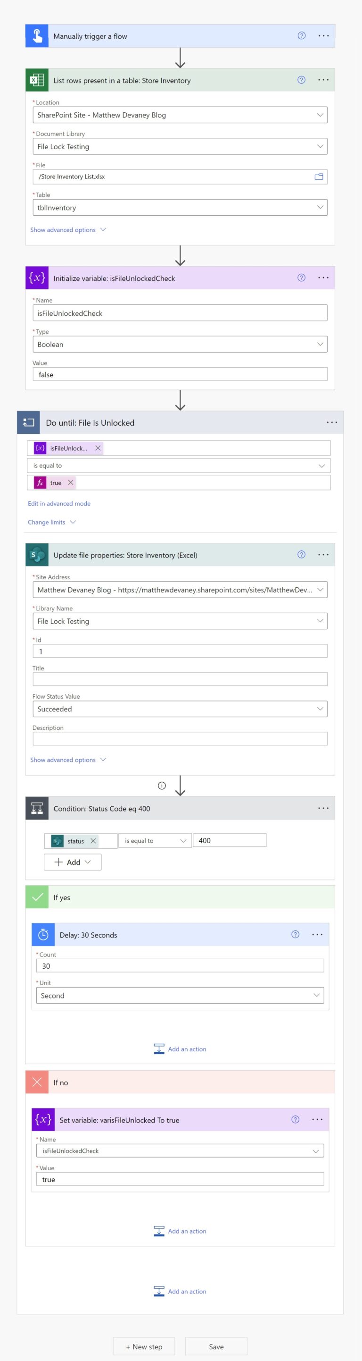This screenshot has height=1361, width=362.
Task: Click the Set variable icon in If no branch
Action: coord(43,1120)
